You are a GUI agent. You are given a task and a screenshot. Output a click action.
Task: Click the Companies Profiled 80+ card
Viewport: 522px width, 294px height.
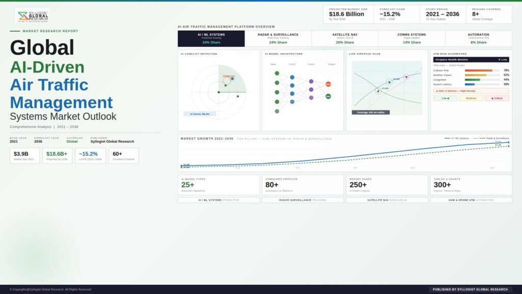point(303,185)
